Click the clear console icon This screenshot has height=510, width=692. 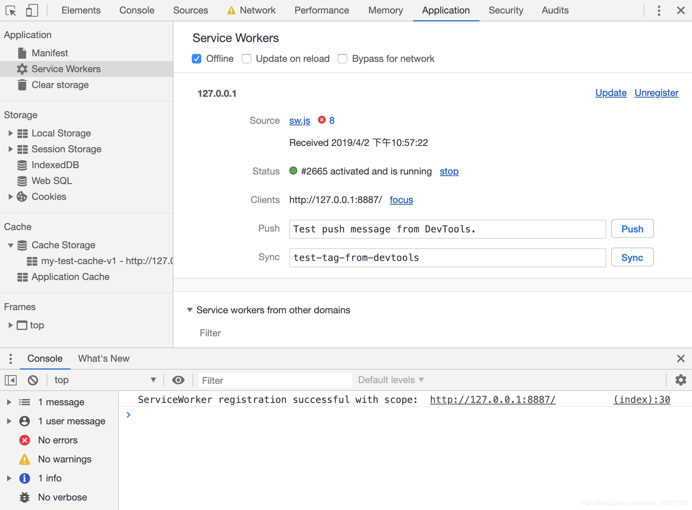(x=33, y=380)
